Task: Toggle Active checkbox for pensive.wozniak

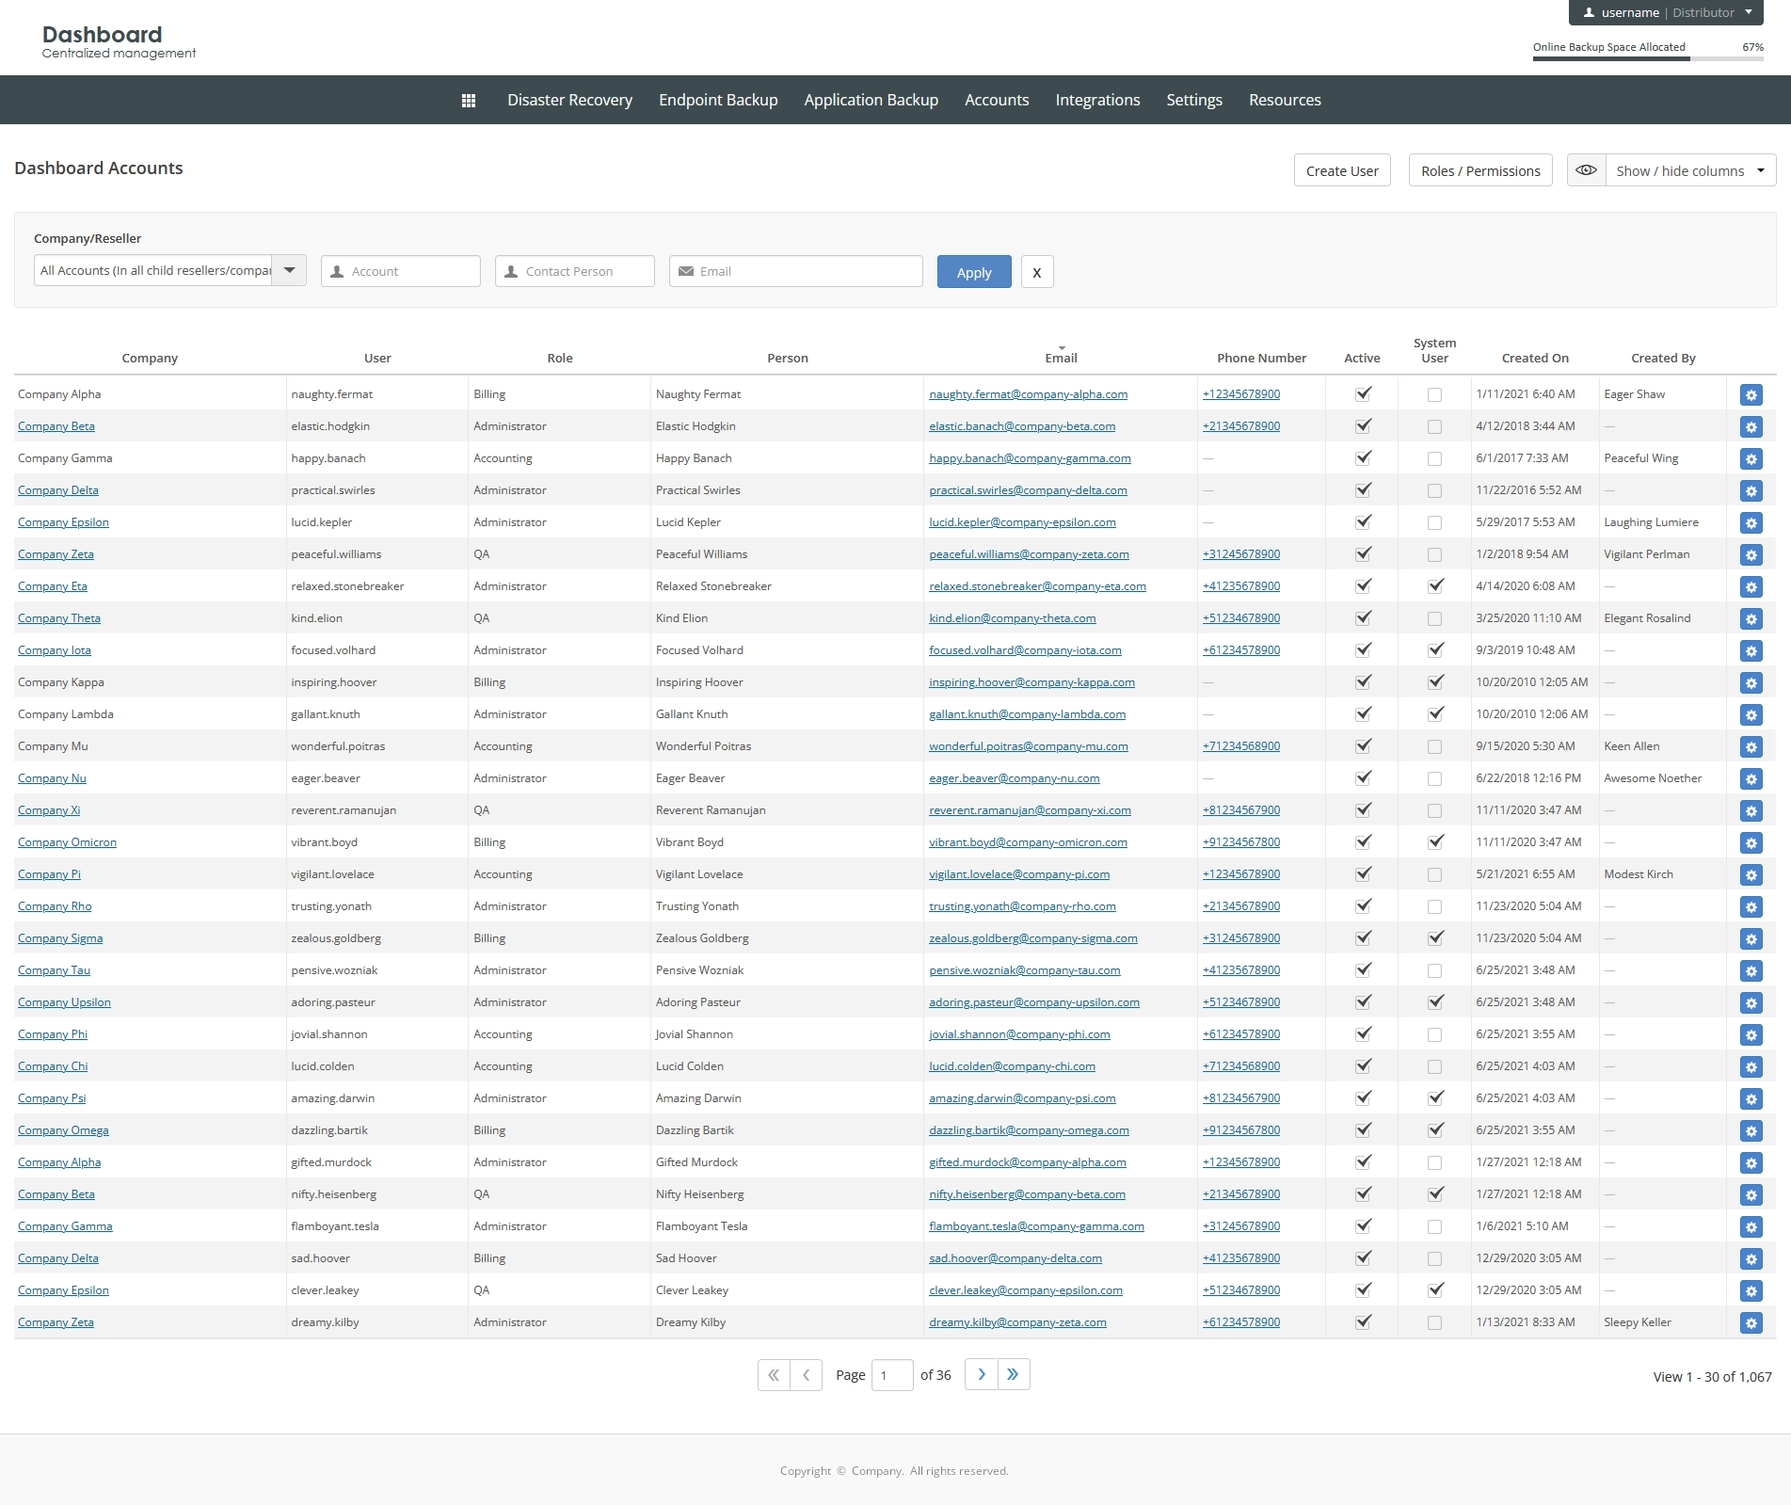Action: (x=1362, y=970)
